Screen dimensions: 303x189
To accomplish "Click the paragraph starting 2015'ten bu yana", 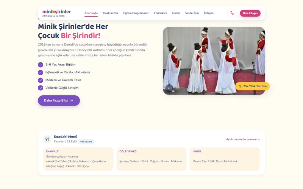I will pos(92,50).
